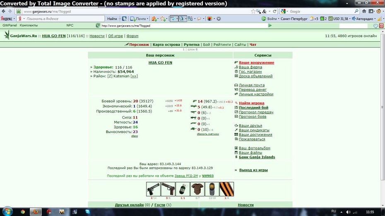The width and height of the screenshot is (385, 216).
Task: Click Выход из игры link
Action: click(253, 170)
